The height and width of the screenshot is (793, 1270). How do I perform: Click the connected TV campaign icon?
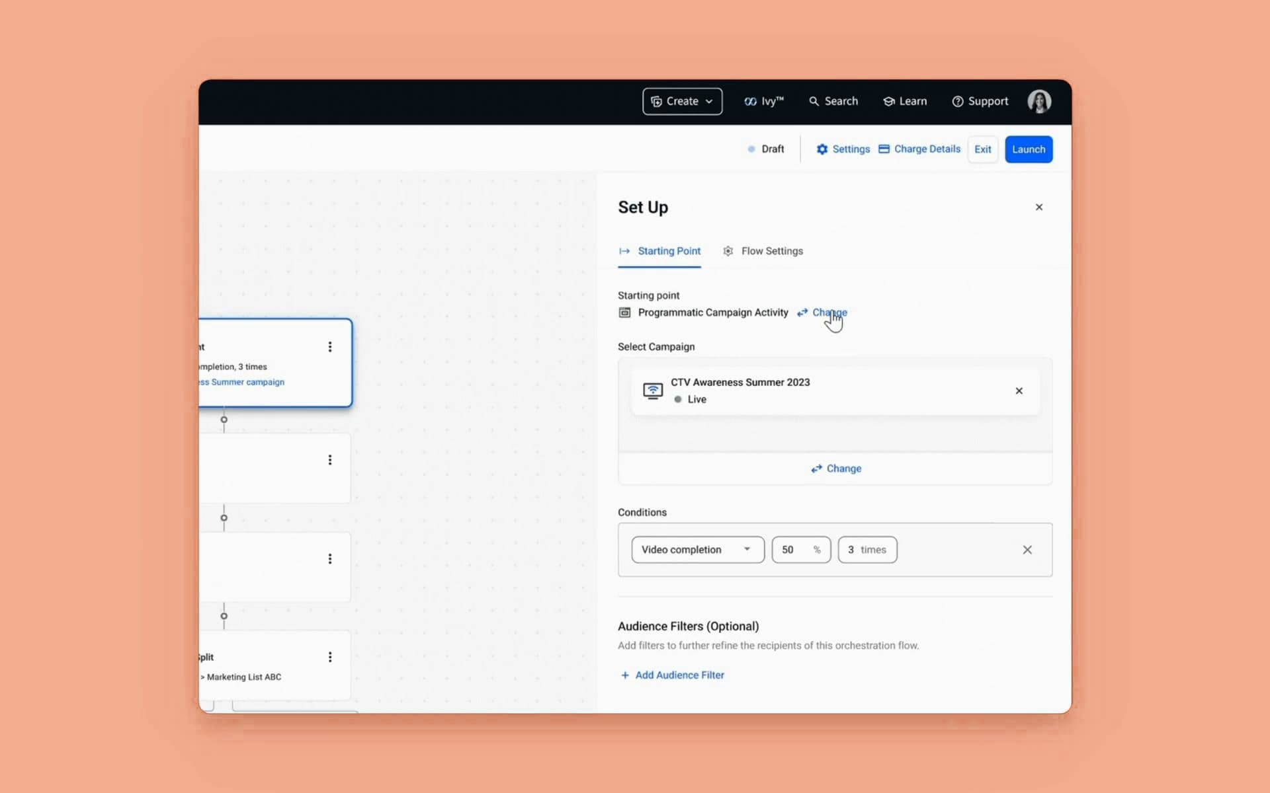click(x=653, y=391)
